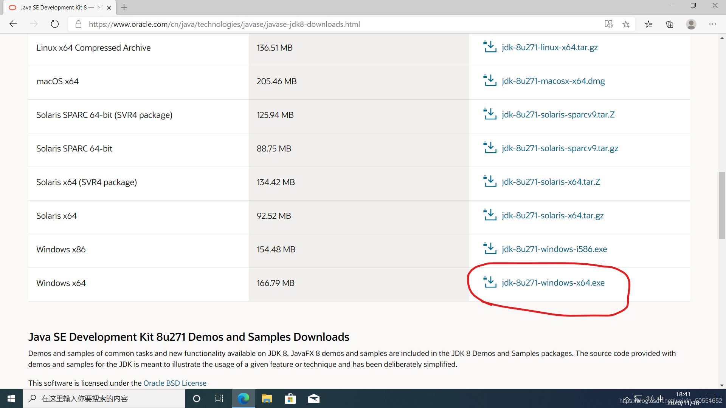The width and height of the screenshot is (726, 408).
Task: Click the Linux x64 Compressed Archive label
Action: [x=93, y=48]
